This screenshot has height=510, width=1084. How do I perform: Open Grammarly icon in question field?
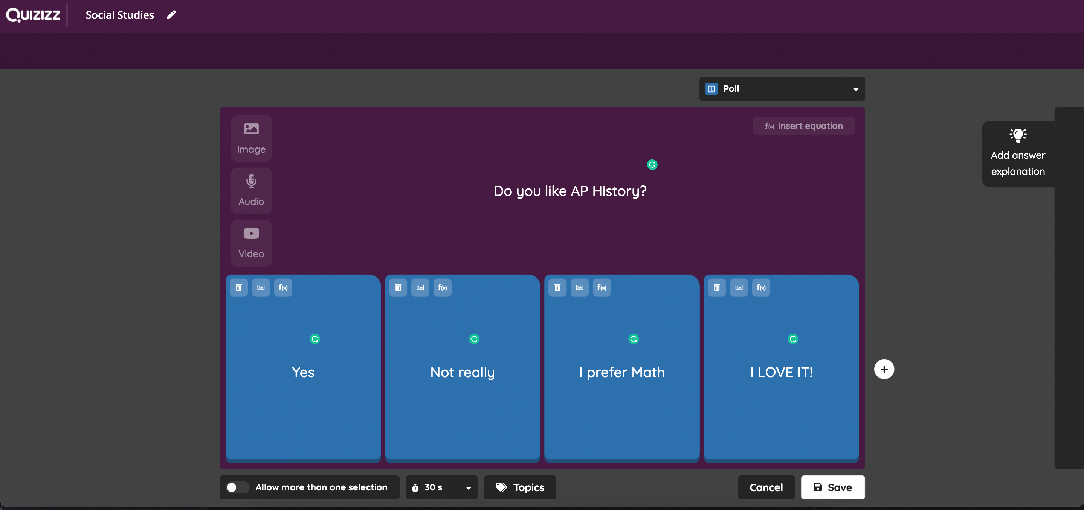[x=652, y=165]
